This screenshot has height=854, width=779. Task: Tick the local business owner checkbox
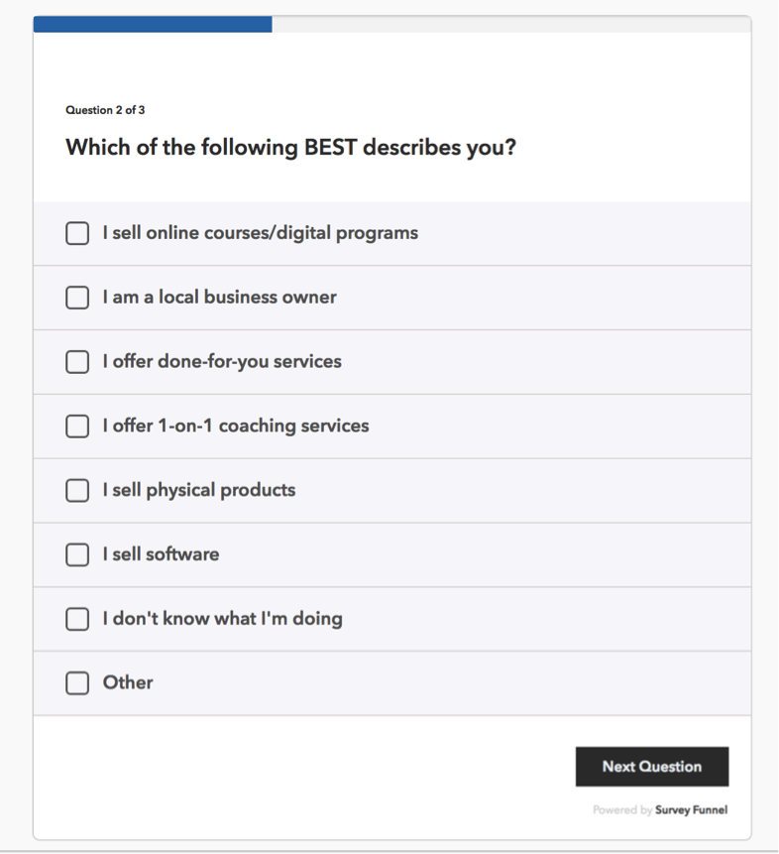coord(77,298)
